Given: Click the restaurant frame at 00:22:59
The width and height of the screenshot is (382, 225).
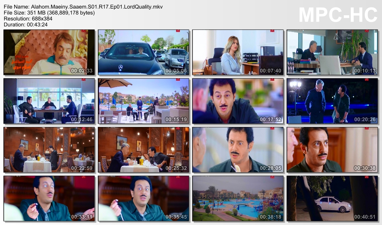Looking at the screenshot, I should (49, 150).
